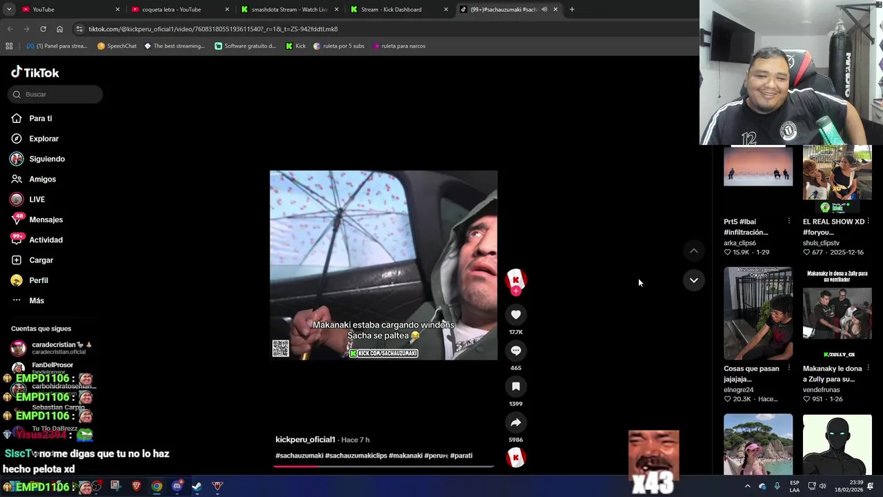Open the notifications bell in tray
Image resolution: width=883 pixels, height=497 pixels.
[871, 486]
